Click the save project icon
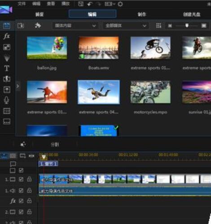The height and width of the screenshot is (224, 211). (x=81, y=4)
